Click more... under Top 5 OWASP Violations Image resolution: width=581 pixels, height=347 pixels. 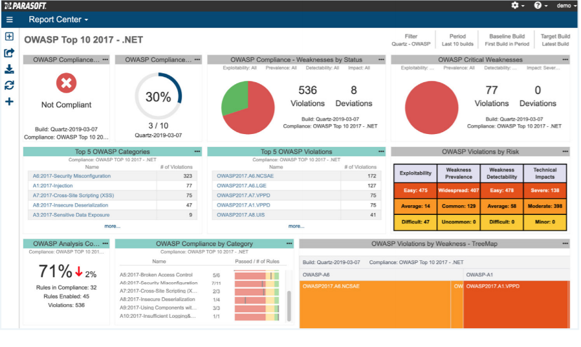pyautogui.click(x=296, y=226)
